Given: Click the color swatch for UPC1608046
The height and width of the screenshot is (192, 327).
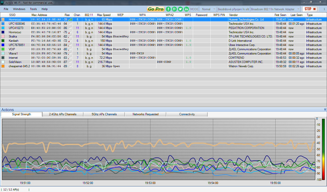Looking at the screenshot, I should click(3, 24).
